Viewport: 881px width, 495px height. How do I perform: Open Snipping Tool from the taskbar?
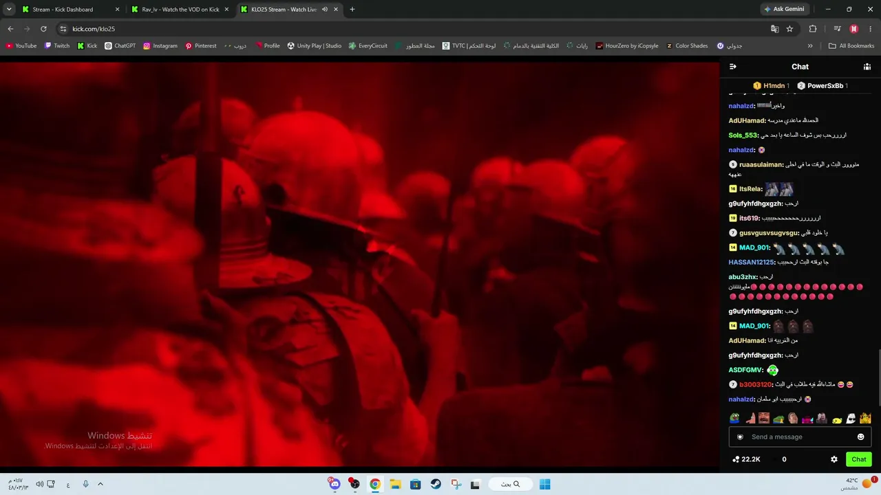456,484
